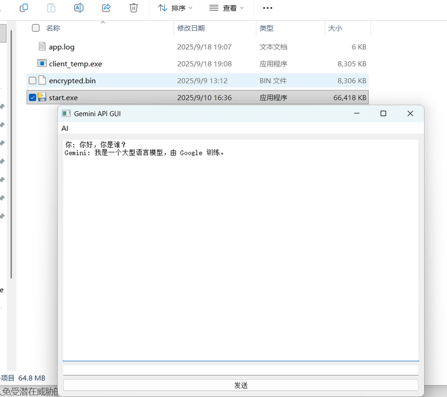The height and width of the screenshot is (397, 447).
Task: Click the 2025/9/18 19:07 date cell
Action: coord(205,47)
